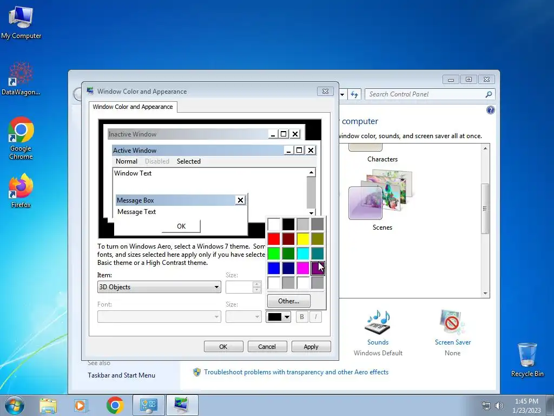Image resolution: width=554 pixels, height=416 pixels.
Task: Pick the navy color swatch
Action: pyautogui.click(x=288, y=268)
